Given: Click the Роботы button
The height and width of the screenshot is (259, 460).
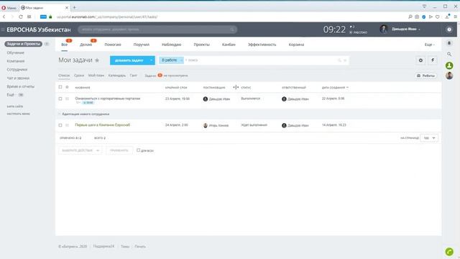Looking at the screenshot, I should tap(425, 76).
